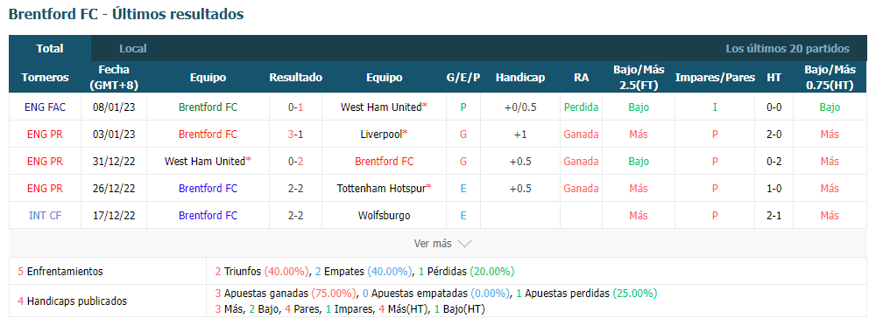
Task: Select West Ham United in the 08/01/23 row
Action: pyautogui.click(x=380, y=107)
